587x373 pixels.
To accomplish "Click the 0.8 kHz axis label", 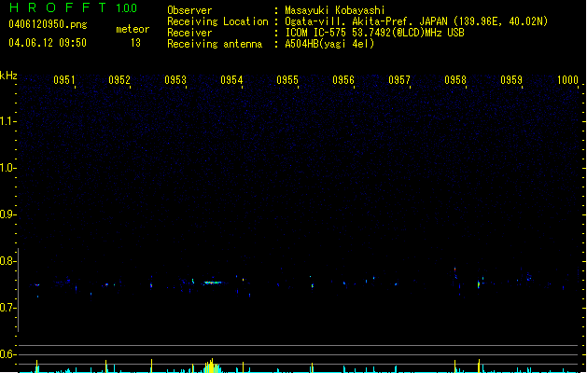I will [x=7, y=261].
